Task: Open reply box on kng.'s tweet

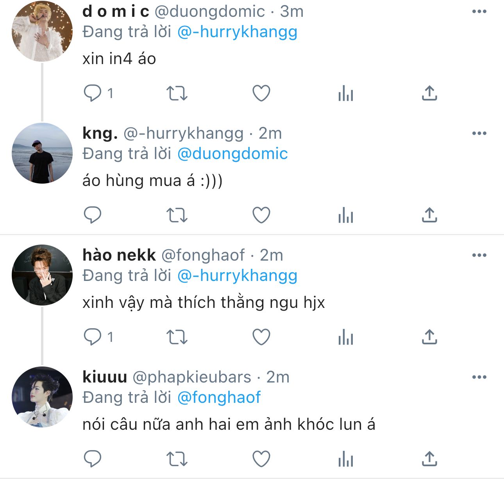Action: tap(93, 215)
